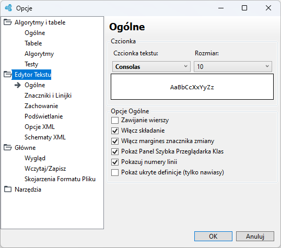Image resolution: width=281 pixels, height=248 pixels.
Task: Cancel dialog with Anuluj button
Action: pyautogui.click(x=255, y=236)
